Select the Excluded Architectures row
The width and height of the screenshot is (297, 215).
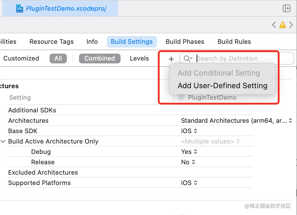130,173
